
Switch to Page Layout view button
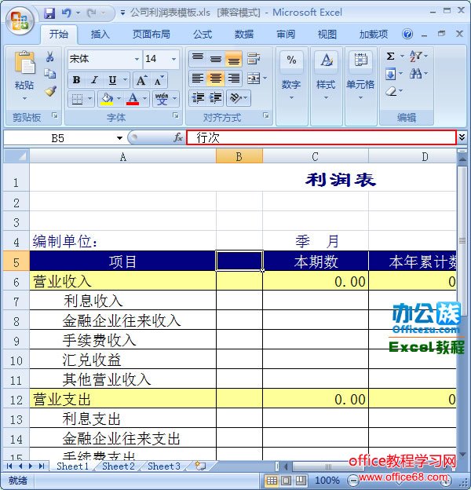coord(287,480)
